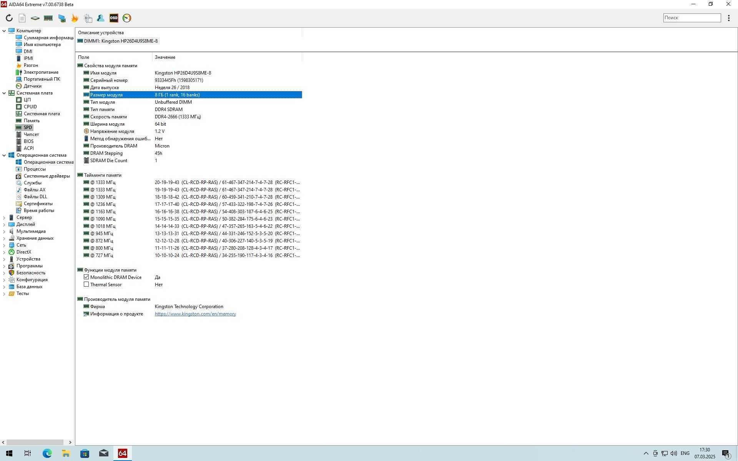Expand the Тесты tree node
Screen dimensions: 738x461
[x=4, y=294]
